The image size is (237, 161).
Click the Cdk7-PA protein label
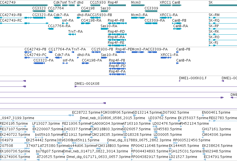pyautogui.click(x=62, y=55)
